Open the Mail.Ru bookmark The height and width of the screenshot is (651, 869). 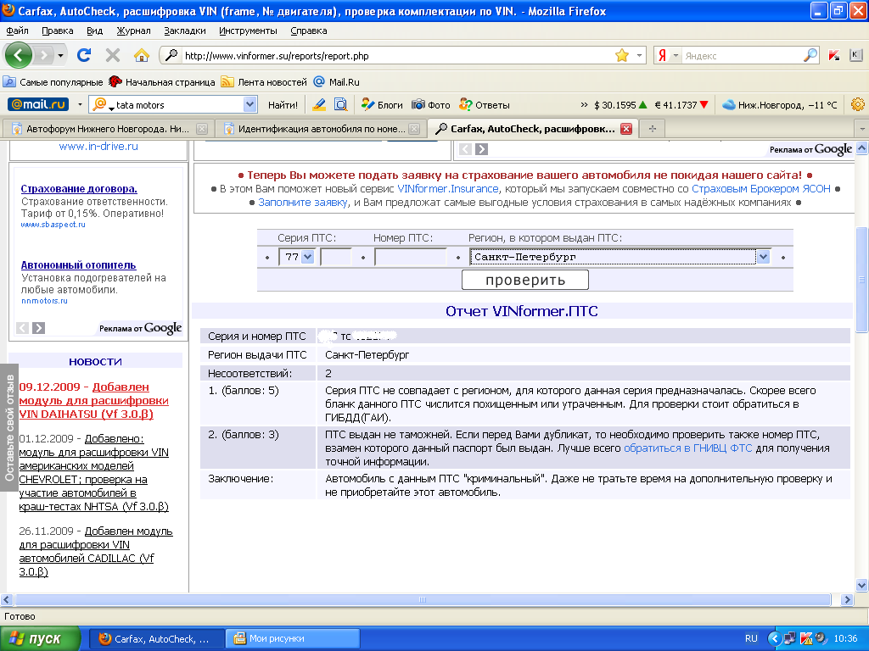click(336, 82)
